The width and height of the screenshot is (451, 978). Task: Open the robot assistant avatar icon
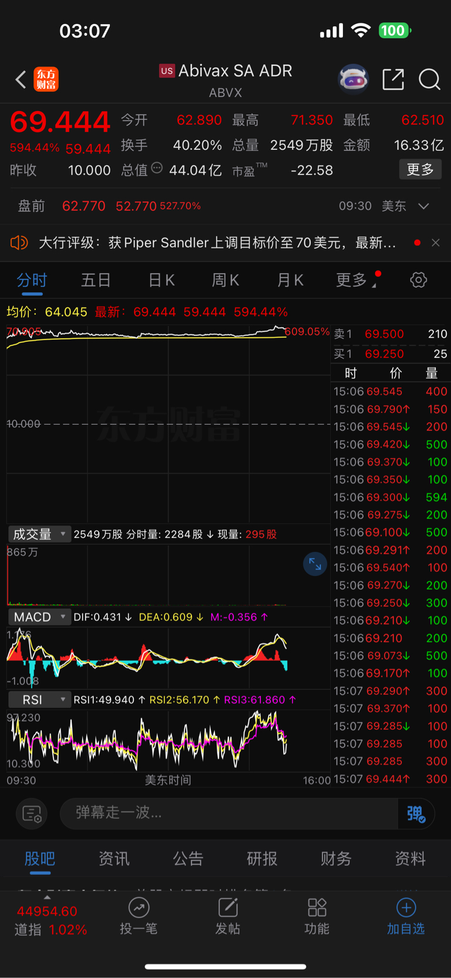coord(353,79)
